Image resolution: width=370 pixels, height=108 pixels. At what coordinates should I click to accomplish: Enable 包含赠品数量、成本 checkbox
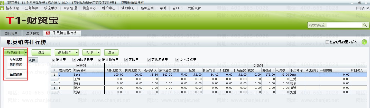[x=327, y=42]
